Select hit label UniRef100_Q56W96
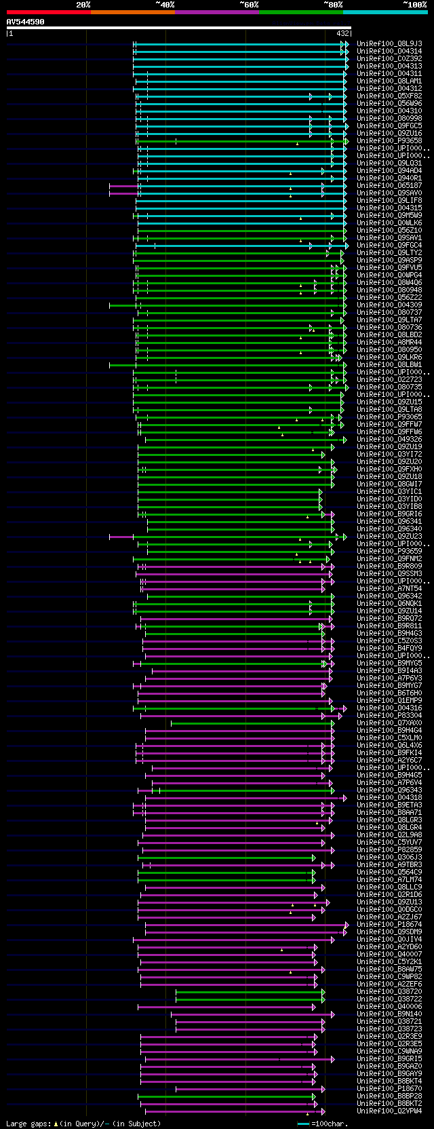This screenshot has height=1129, width=434. click(389, 103)
